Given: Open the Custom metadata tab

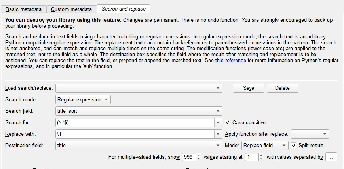Looking at the screenshot, I should click(x=71, y=9).
